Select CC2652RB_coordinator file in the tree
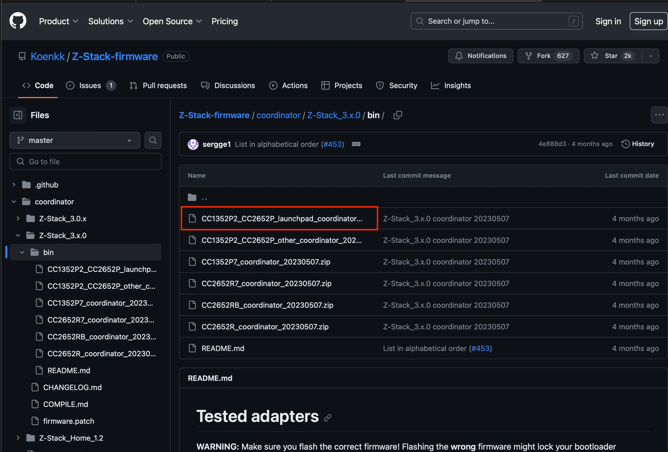668x452 pixels. tap(102, 337)
